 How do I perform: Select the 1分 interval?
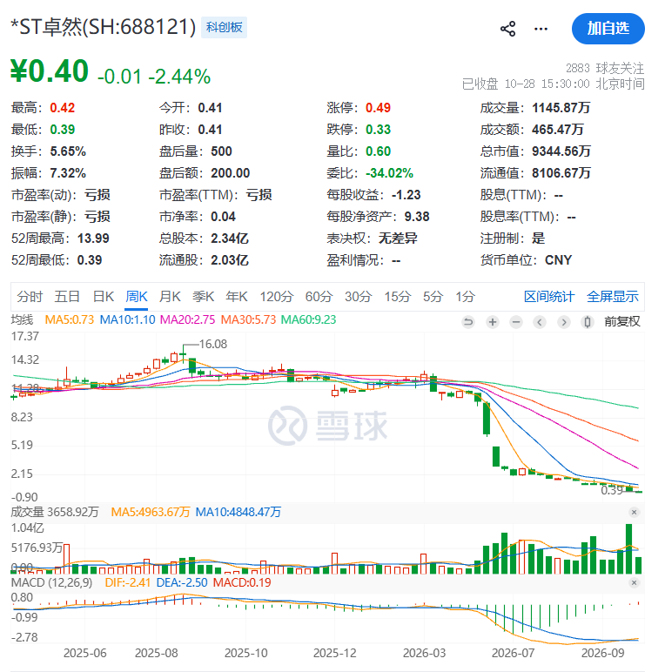pyautogui.click(x=466, y=297)
